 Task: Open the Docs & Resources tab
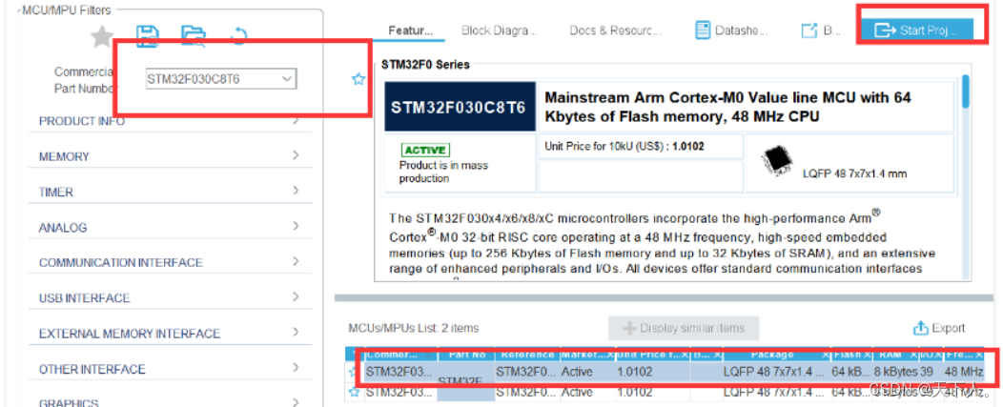[615, 31]
